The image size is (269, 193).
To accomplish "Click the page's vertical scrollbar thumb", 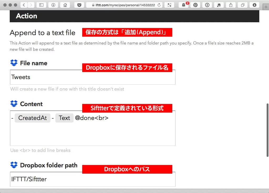I will pyautogui.click(x=267, y=130).
